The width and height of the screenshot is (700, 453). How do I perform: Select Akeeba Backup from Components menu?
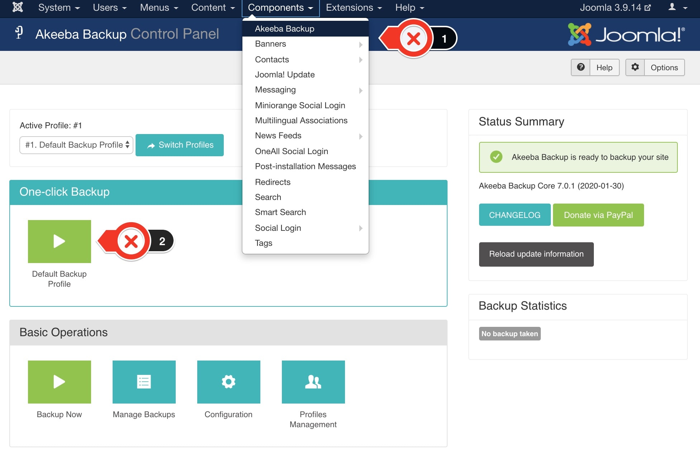306,29
